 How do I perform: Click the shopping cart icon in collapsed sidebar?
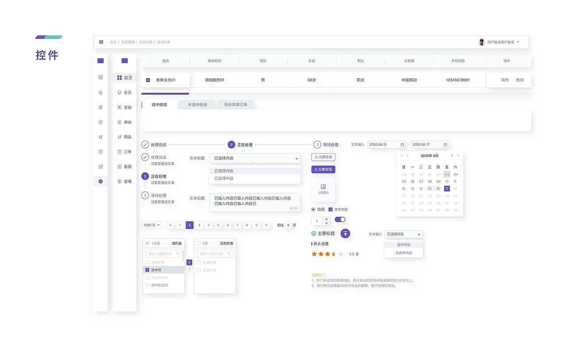point(101,137)
